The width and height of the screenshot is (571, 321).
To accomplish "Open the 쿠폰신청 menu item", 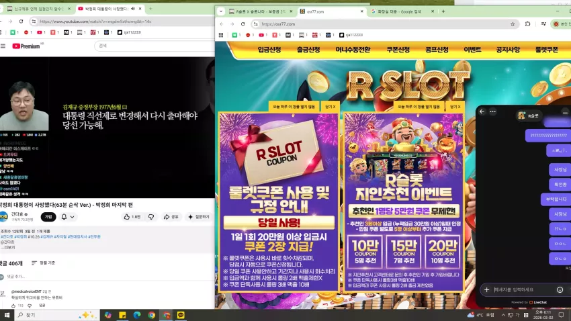I will pyautogui.click(x=398, y=50).
